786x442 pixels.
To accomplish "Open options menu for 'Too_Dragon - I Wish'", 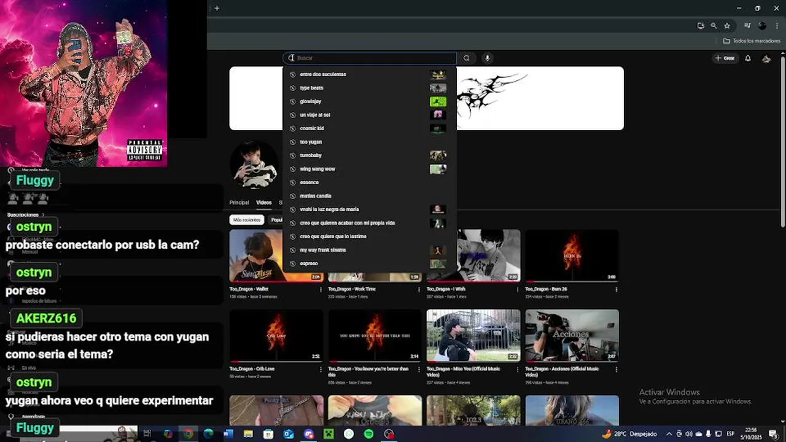I will coord(518,290).
